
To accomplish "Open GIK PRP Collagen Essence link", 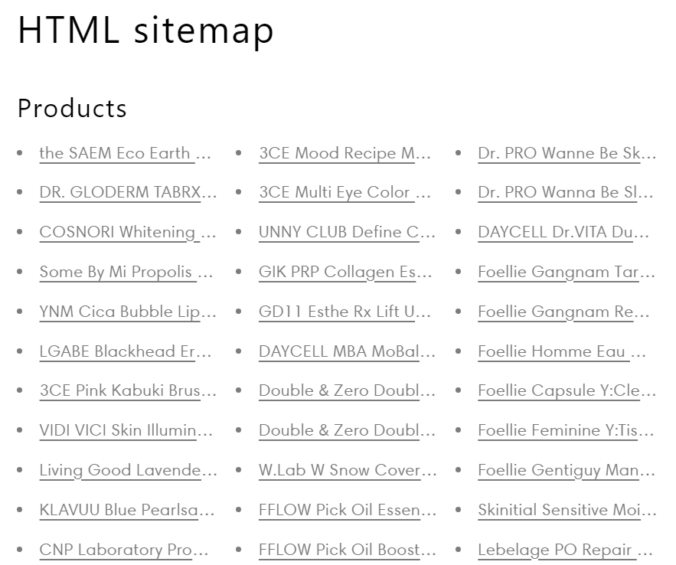I will tap(345, 272).
